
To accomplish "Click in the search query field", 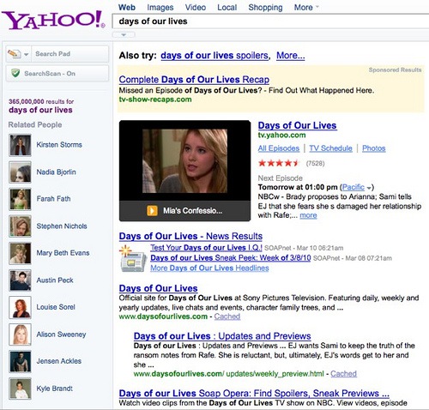I will click(x=270, y=21).
